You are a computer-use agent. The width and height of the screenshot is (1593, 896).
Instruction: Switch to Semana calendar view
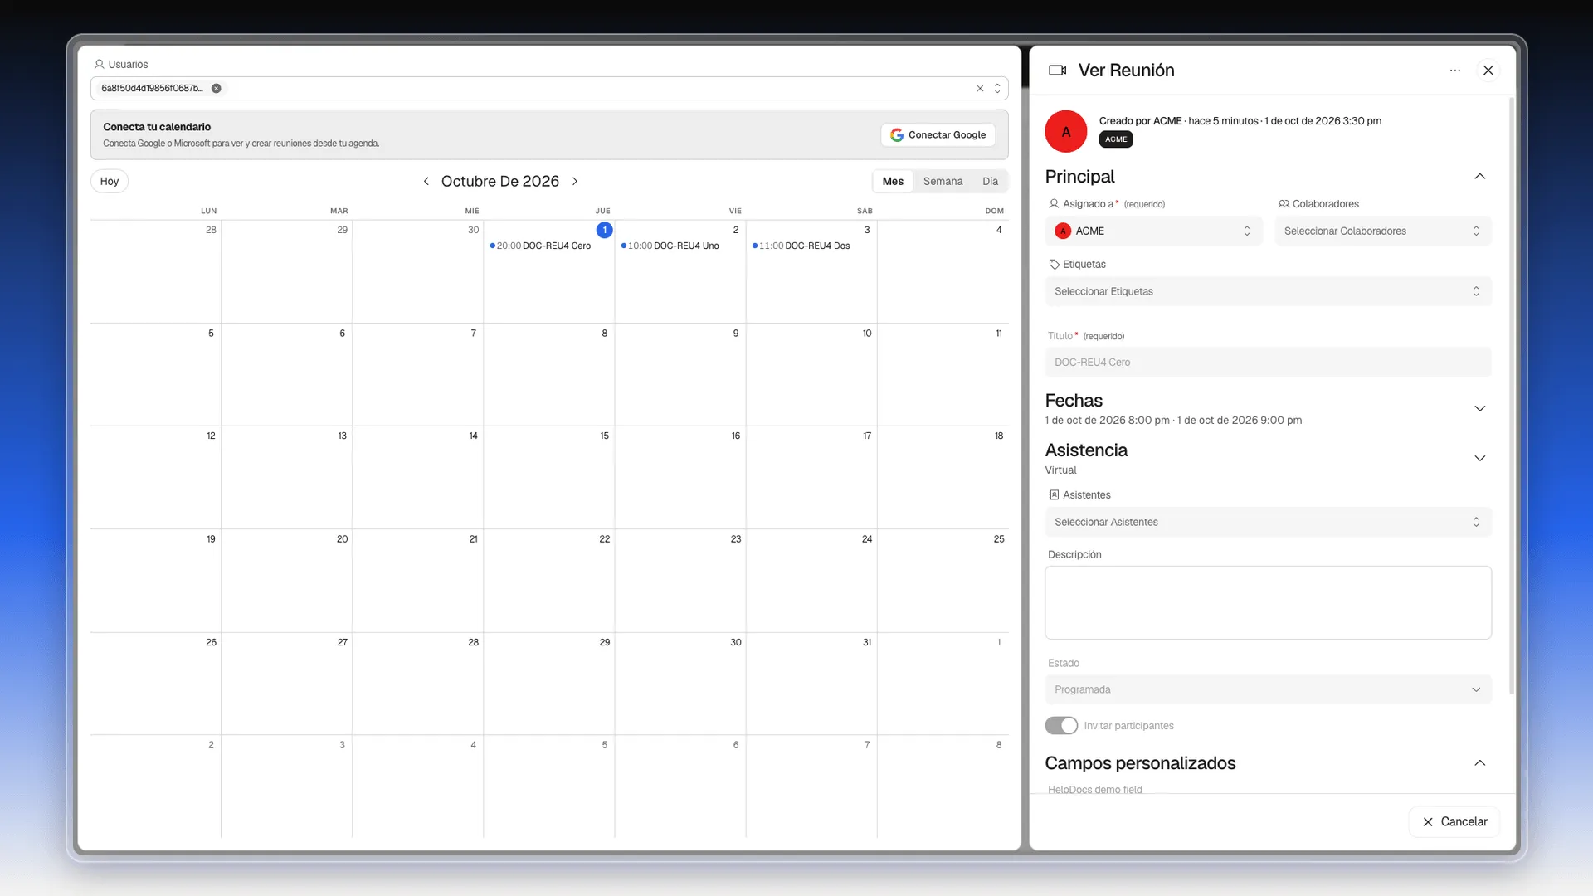pos(943,181)
